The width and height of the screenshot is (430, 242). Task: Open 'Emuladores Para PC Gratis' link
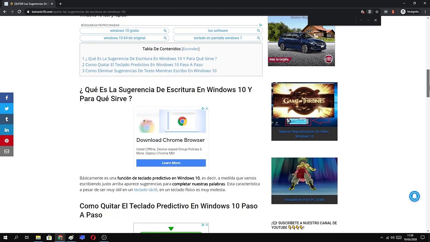click(304, 200)
